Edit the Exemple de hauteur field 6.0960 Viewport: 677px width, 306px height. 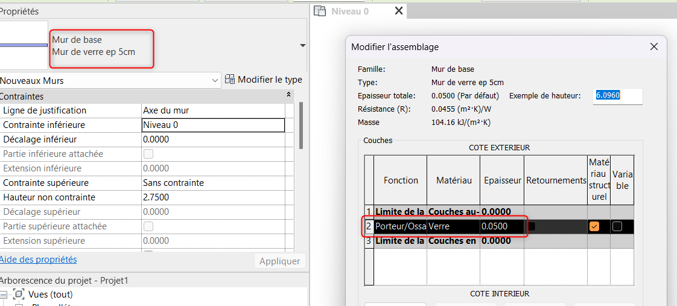(618, 96)
